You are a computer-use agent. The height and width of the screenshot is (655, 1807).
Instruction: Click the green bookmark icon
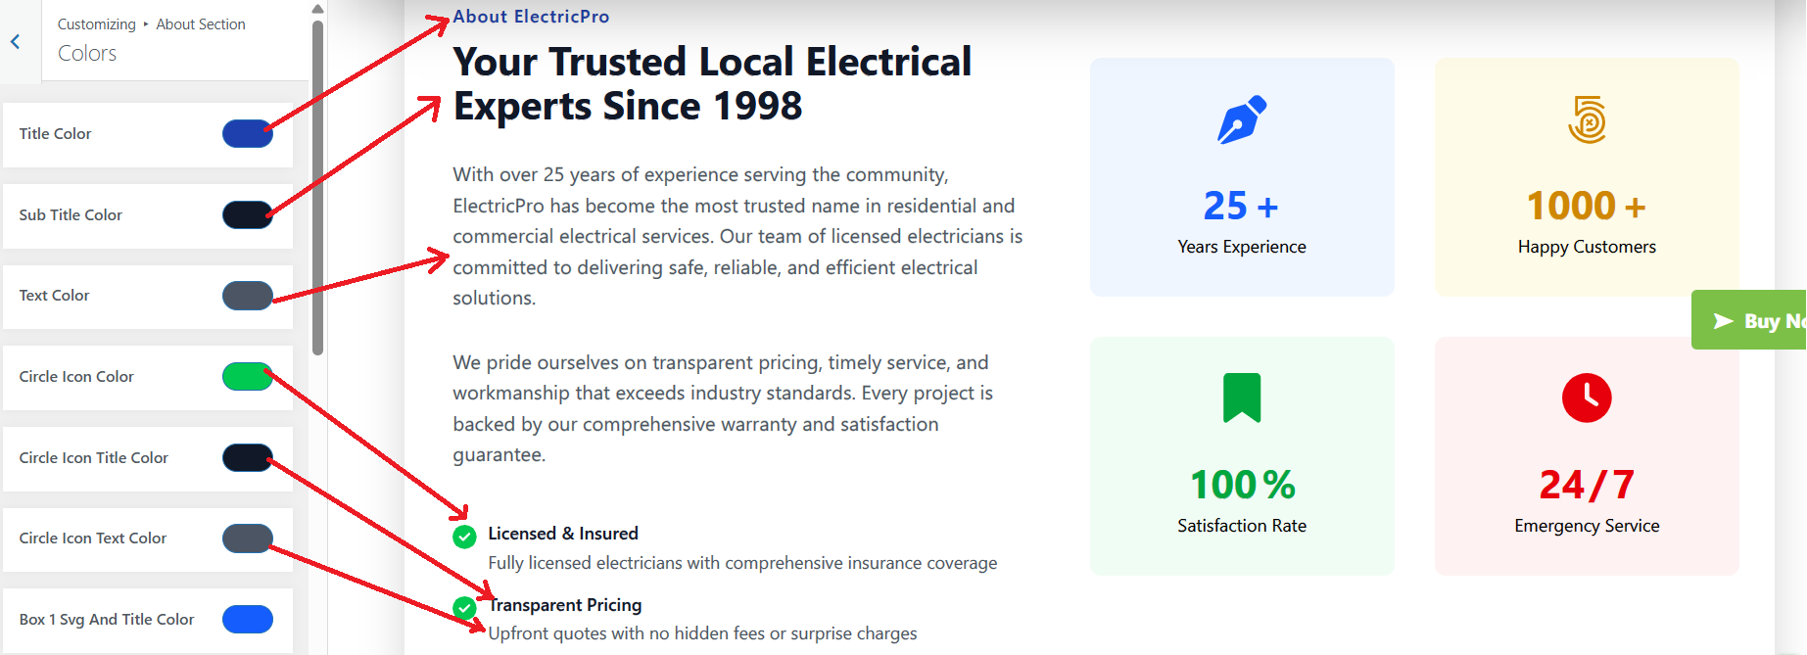click(x=1242, y=398)
